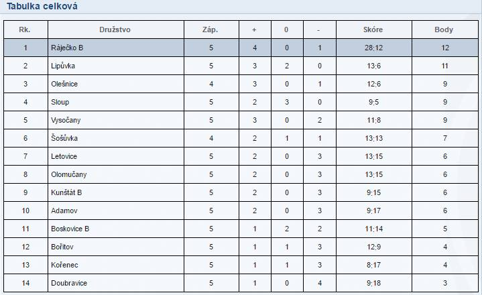Click the Body column header
482x295 pixels.
click(x=444, y=29)
